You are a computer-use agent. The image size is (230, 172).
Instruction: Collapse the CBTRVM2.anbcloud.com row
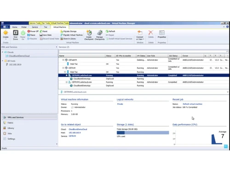(x=67, y=82)
